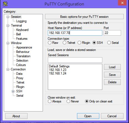The height and width of the screenshot is (123, 129).
Task: Focus the Host Name input field
Action: (75, 33)
